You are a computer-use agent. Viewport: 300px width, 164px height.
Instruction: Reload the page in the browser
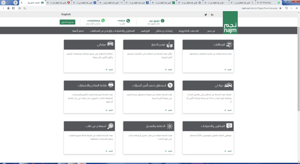[286, 8]
